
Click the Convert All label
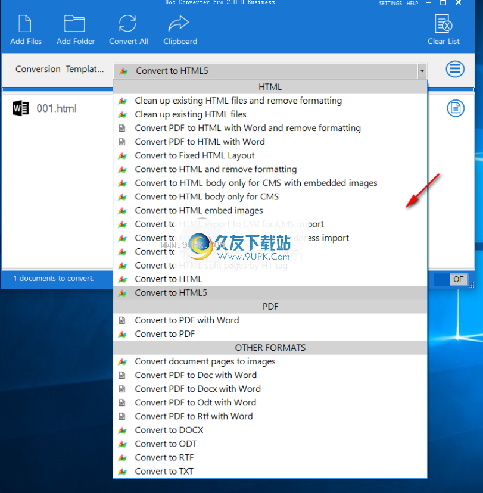pyautogui.click(x=128, y=42)
